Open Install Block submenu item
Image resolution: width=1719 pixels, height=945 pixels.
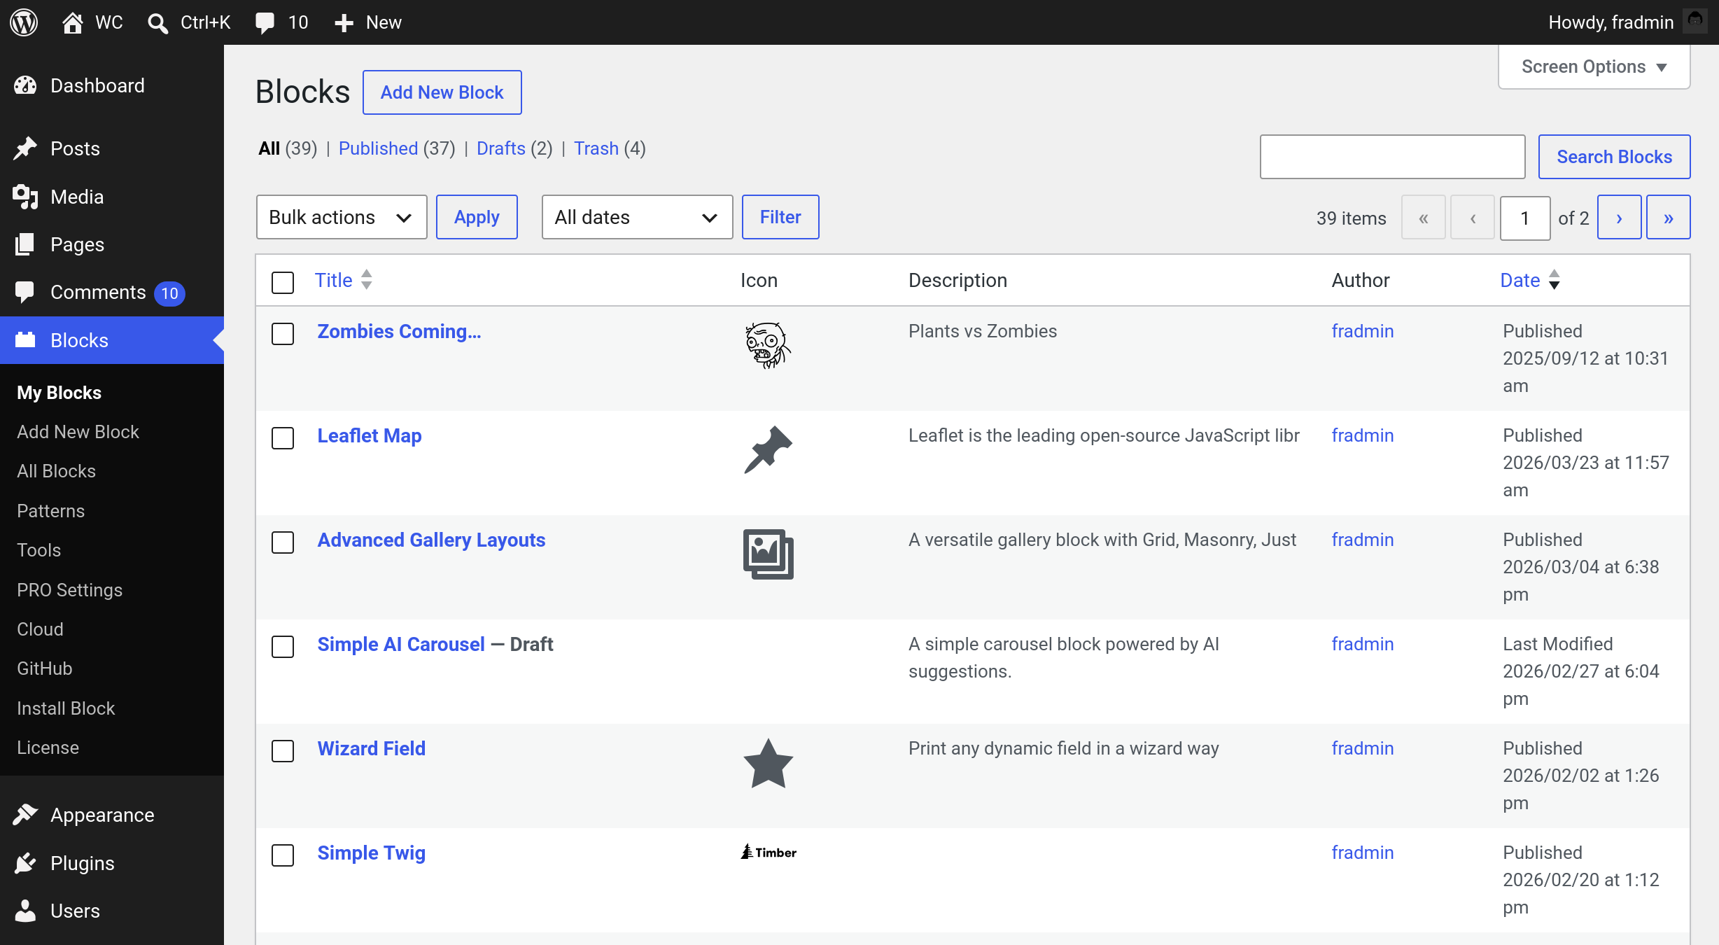(66, 708)
